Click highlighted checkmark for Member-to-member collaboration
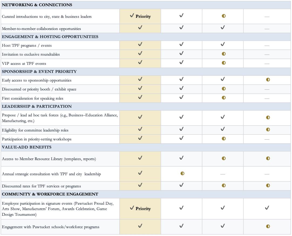The width and height of the screenshot is (292, 236). 140,28
